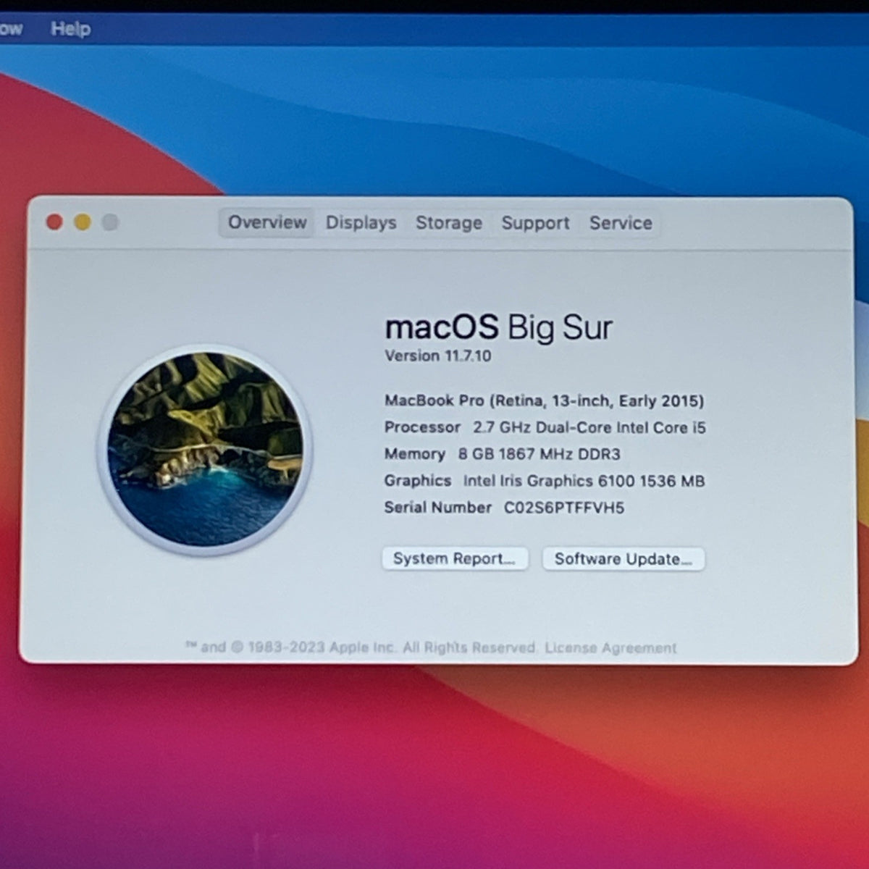
Task: Click the gray disabled zoom button
Action: pyautogui.click(x=110, y=222)
